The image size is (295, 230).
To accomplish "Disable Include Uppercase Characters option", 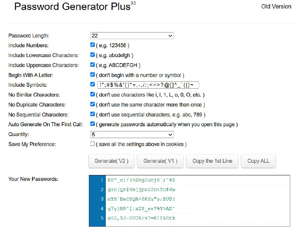I will point(93,65).
